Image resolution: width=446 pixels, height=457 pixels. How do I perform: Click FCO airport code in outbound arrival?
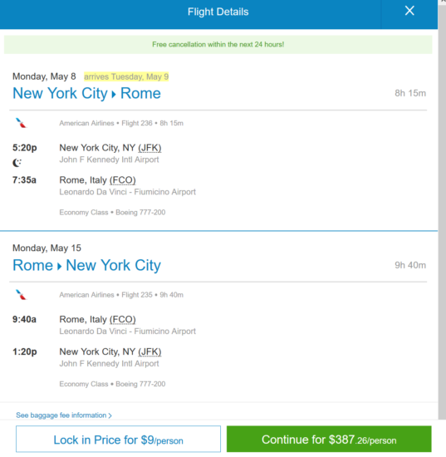tap(123, 180)
